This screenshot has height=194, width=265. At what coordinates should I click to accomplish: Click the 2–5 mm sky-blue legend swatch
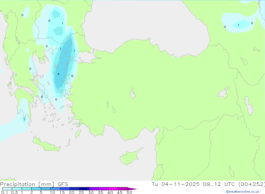pyautogui.click(x=36, y=189)
